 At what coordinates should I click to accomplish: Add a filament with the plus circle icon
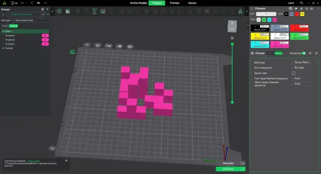click(x=301, y=9)
